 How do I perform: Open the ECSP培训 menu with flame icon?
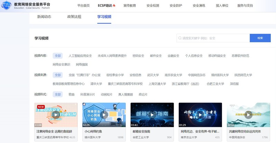coord(107,6)
